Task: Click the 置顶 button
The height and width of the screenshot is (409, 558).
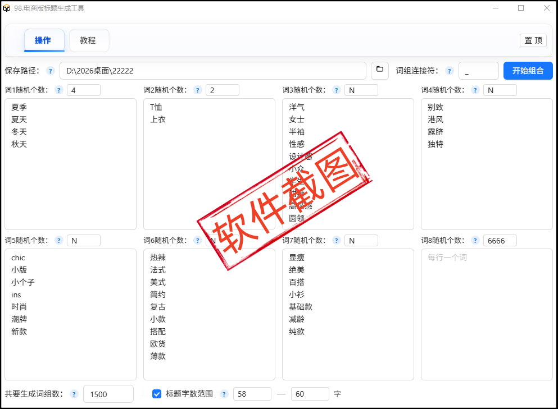Action: pos(533,40)
